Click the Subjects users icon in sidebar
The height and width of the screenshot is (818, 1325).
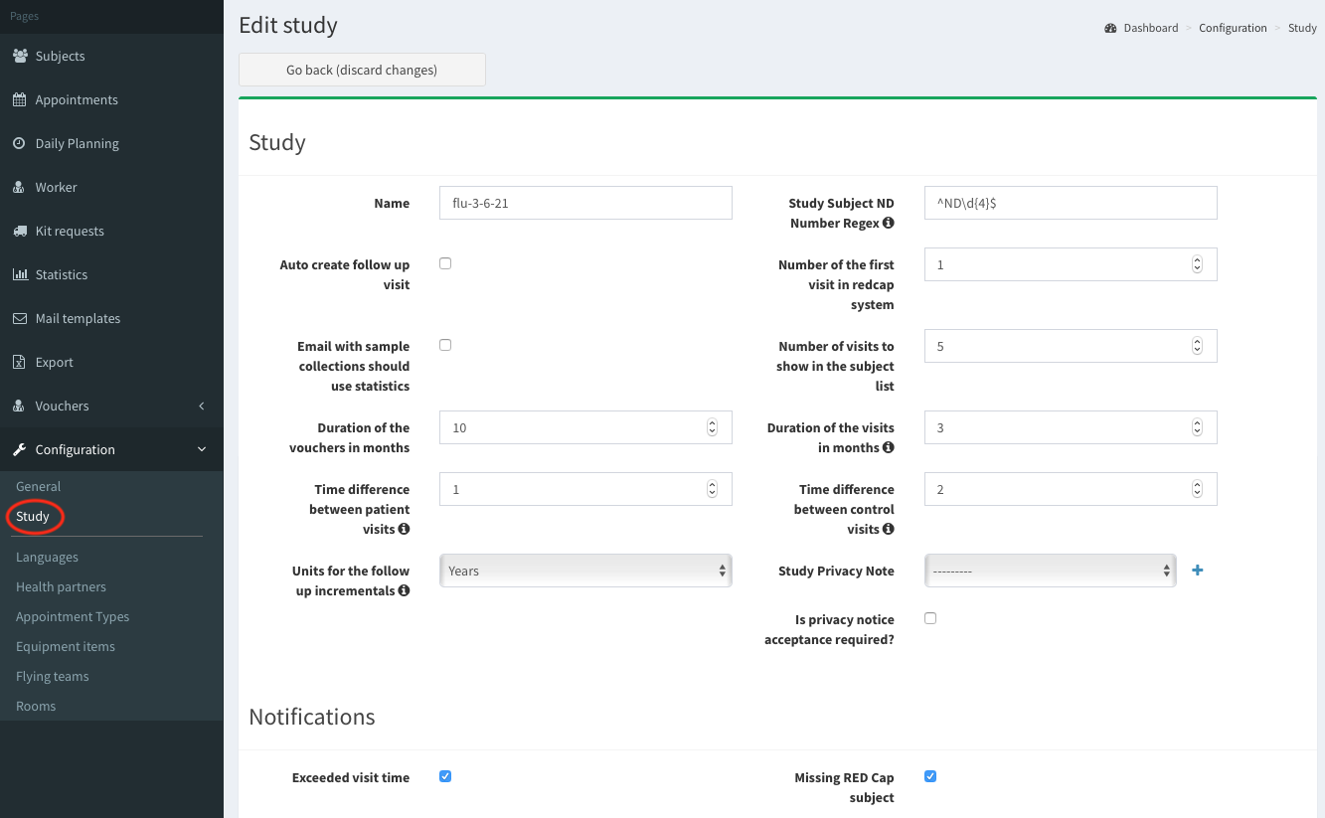(x=20, y=57)
